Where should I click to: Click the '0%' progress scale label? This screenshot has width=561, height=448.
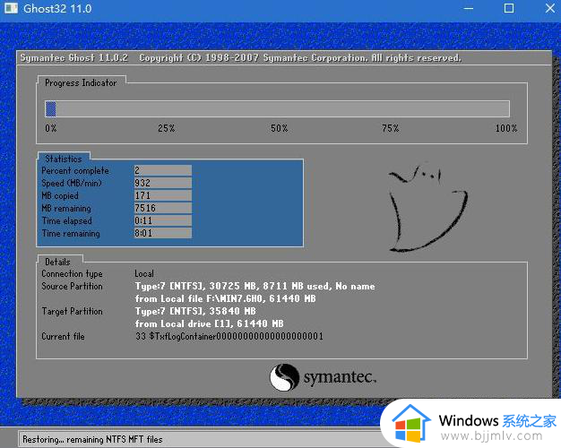pos(51,128)
